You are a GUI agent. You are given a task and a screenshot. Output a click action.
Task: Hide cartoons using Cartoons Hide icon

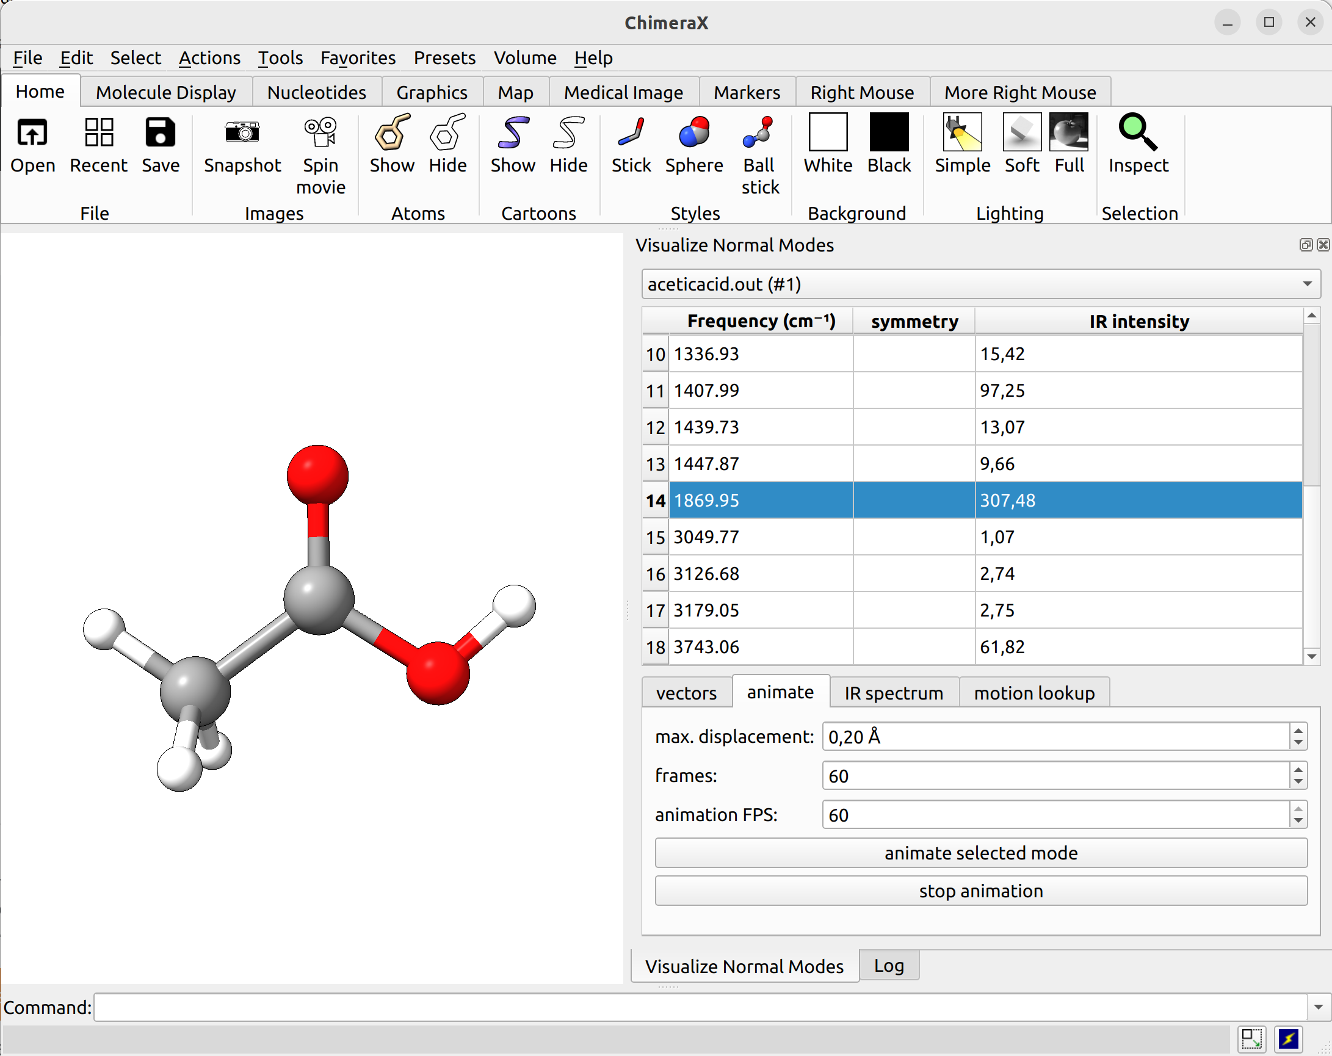point(568,132)
